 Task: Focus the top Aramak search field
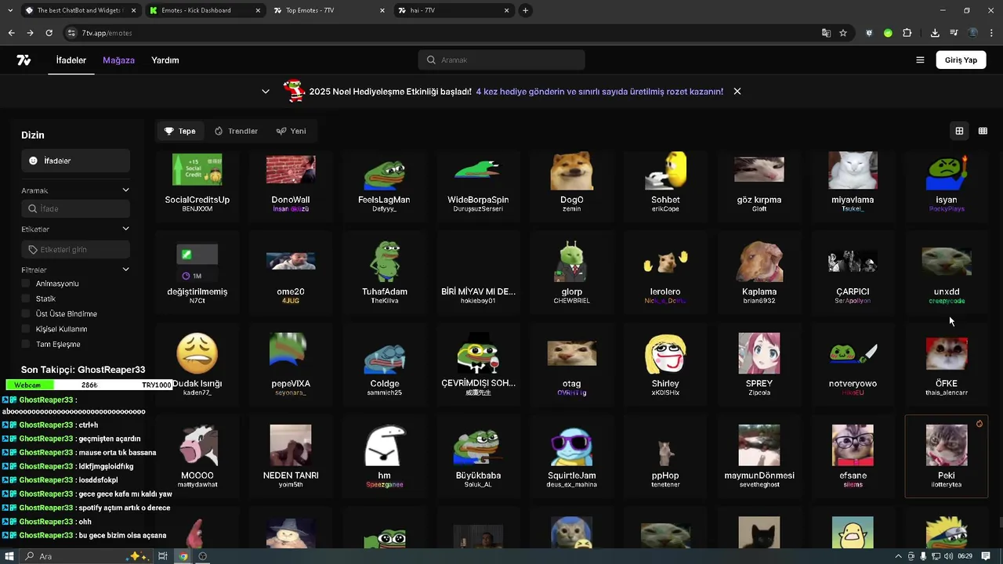coord(501,60)
